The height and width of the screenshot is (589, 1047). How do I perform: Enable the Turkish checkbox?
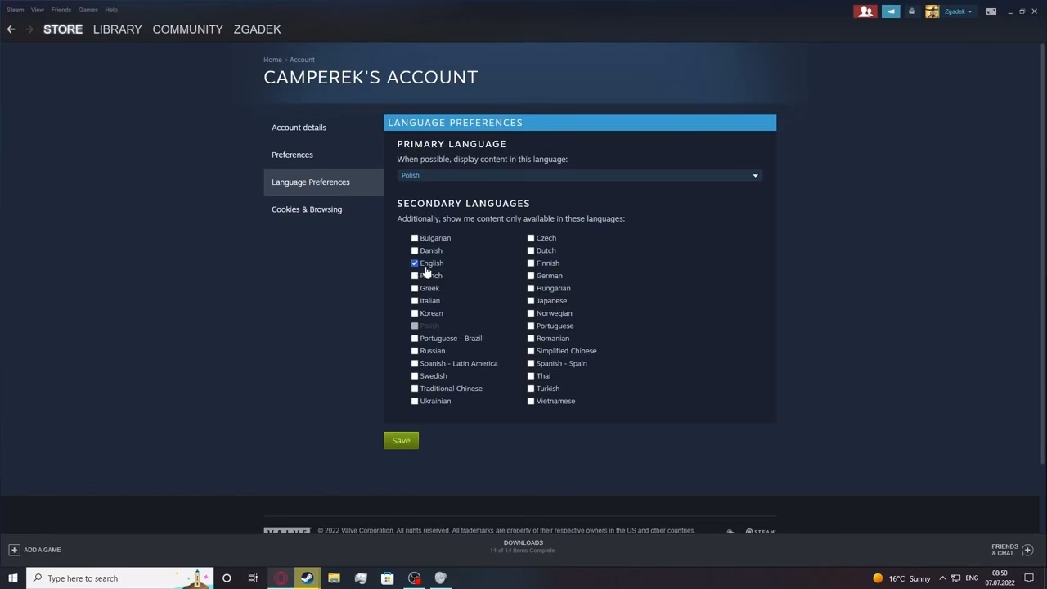coord(531,389)
